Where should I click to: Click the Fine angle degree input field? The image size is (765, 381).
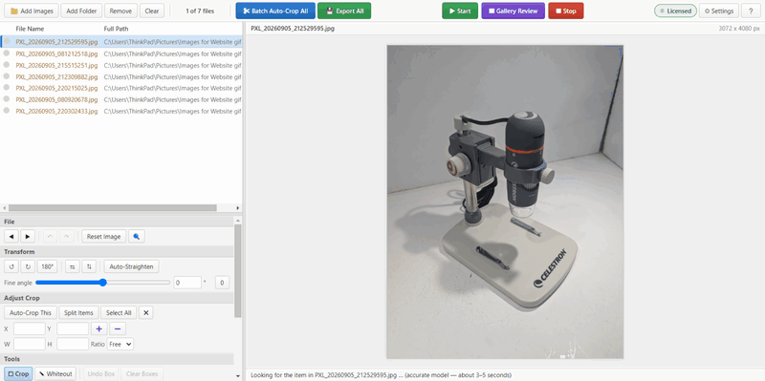(187, 283)
